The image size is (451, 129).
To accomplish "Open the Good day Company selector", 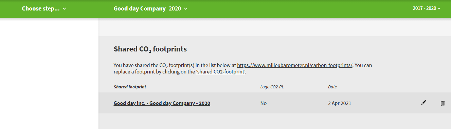I will coord(150,8).
